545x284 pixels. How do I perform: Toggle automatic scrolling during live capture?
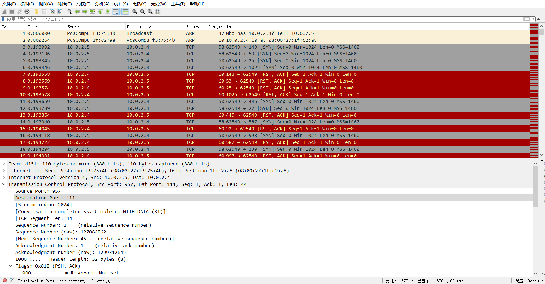(116, 12)
